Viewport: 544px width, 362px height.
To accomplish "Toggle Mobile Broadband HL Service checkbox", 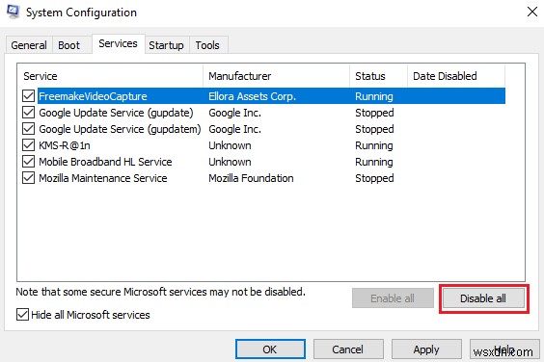I will coord(28,162).
